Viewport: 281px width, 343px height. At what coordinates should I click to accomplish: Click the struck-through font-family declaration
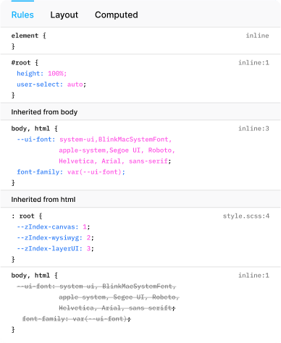77,319
